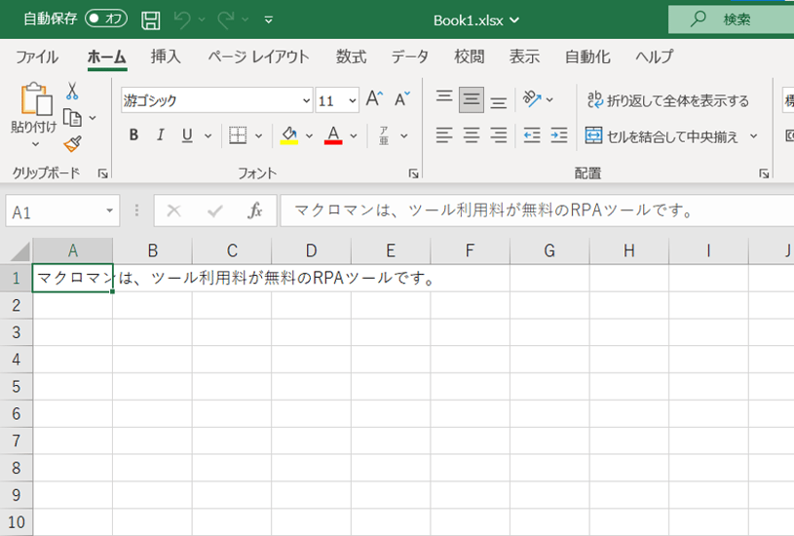The width and height of the screenshot is (794, 536).
Task: Click the Decrease Font Size icon
Action: pyautogui.click(x=402, y=98)
